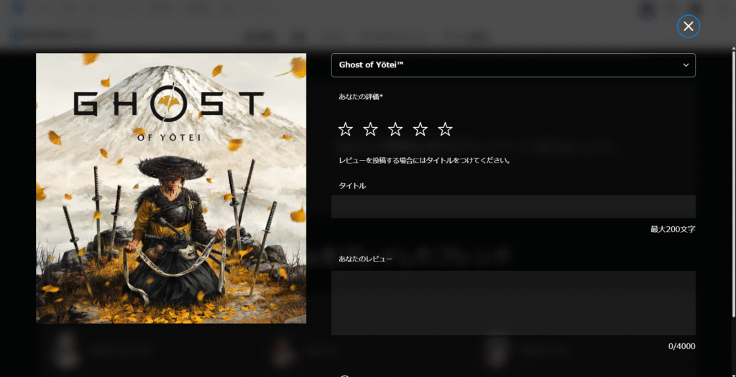Click the Ghost of Yōtei cover artwork
This screenshot has width=736, height=377.
click(171, 188)
